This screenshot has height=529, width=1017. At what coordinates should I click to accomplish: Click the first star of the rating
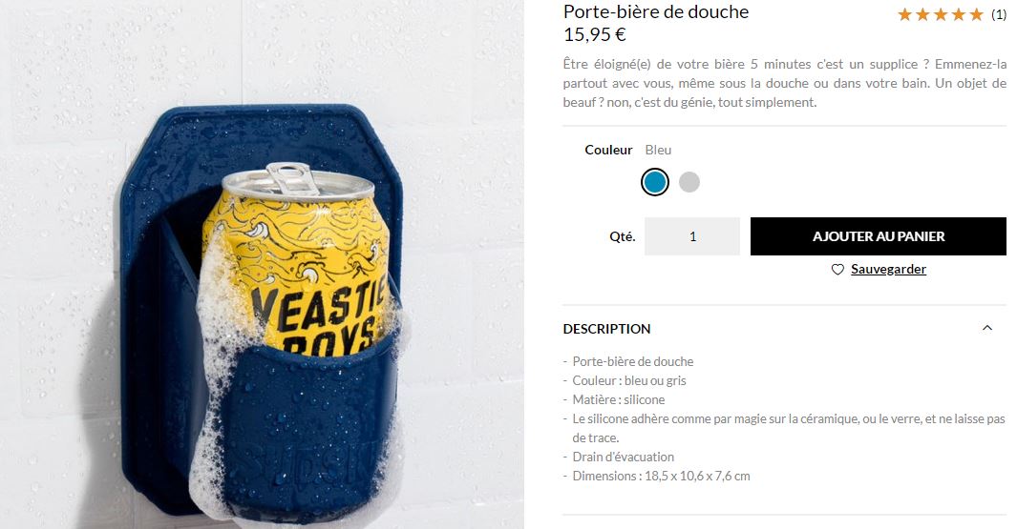click(904, 14)
